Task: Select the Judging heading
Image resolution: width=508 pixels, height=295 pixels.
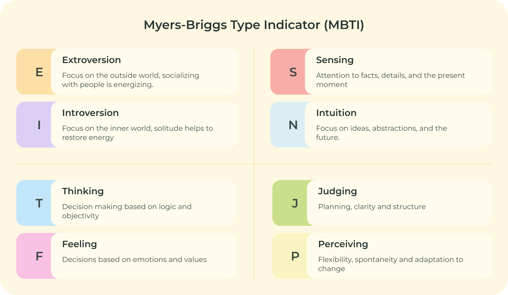Action: pyautogui.click(x=338, y=192)
